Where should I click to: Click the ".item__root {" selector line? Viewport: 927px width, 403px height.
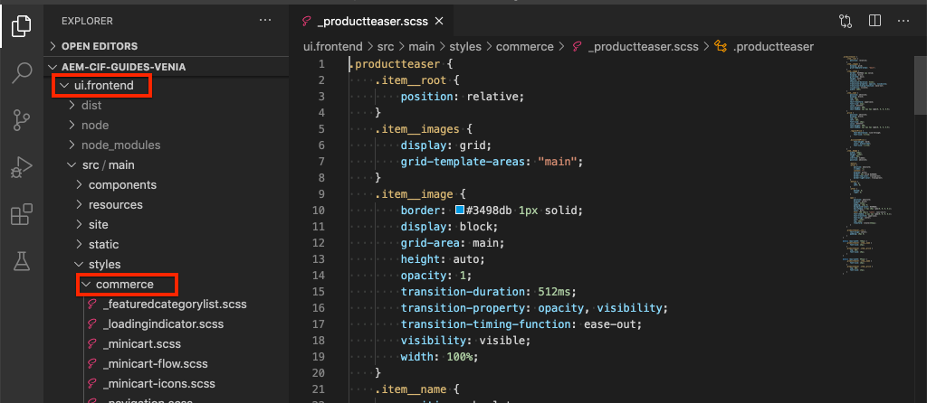pyautogui.click(x=416, y=80)
